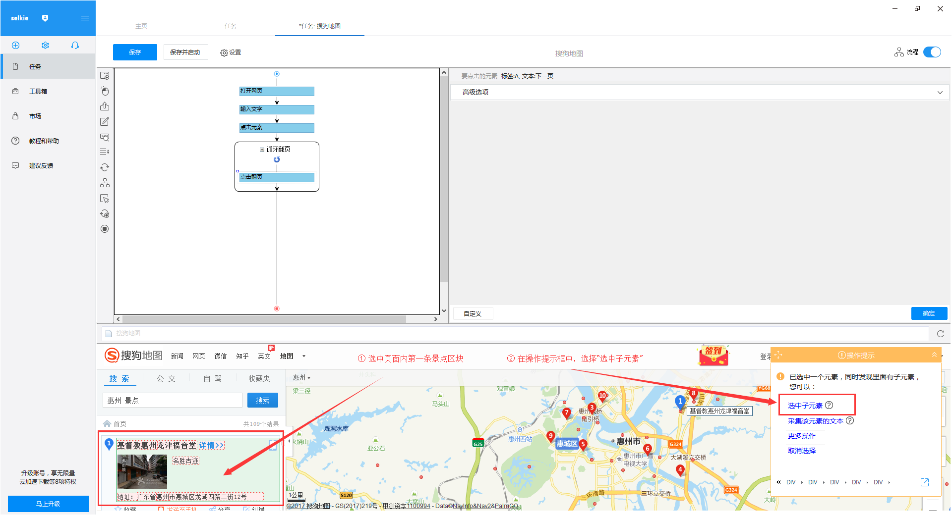Open 建议反馈 in the sidebar

click(48, 165)
